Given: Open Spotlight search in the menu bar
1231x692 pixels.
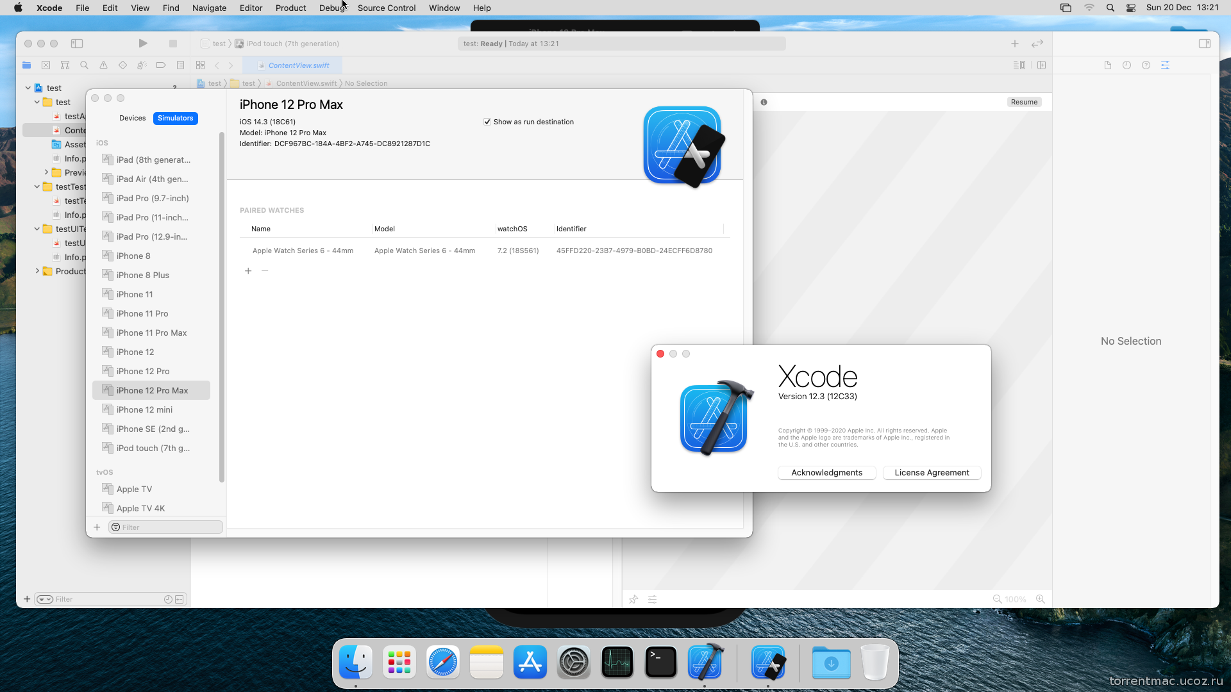Looking at the screenshot, I should 1110,8.
